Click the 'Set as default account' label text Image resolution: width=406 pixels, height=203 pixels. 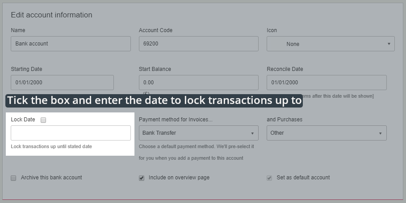(x=303, y=178)
